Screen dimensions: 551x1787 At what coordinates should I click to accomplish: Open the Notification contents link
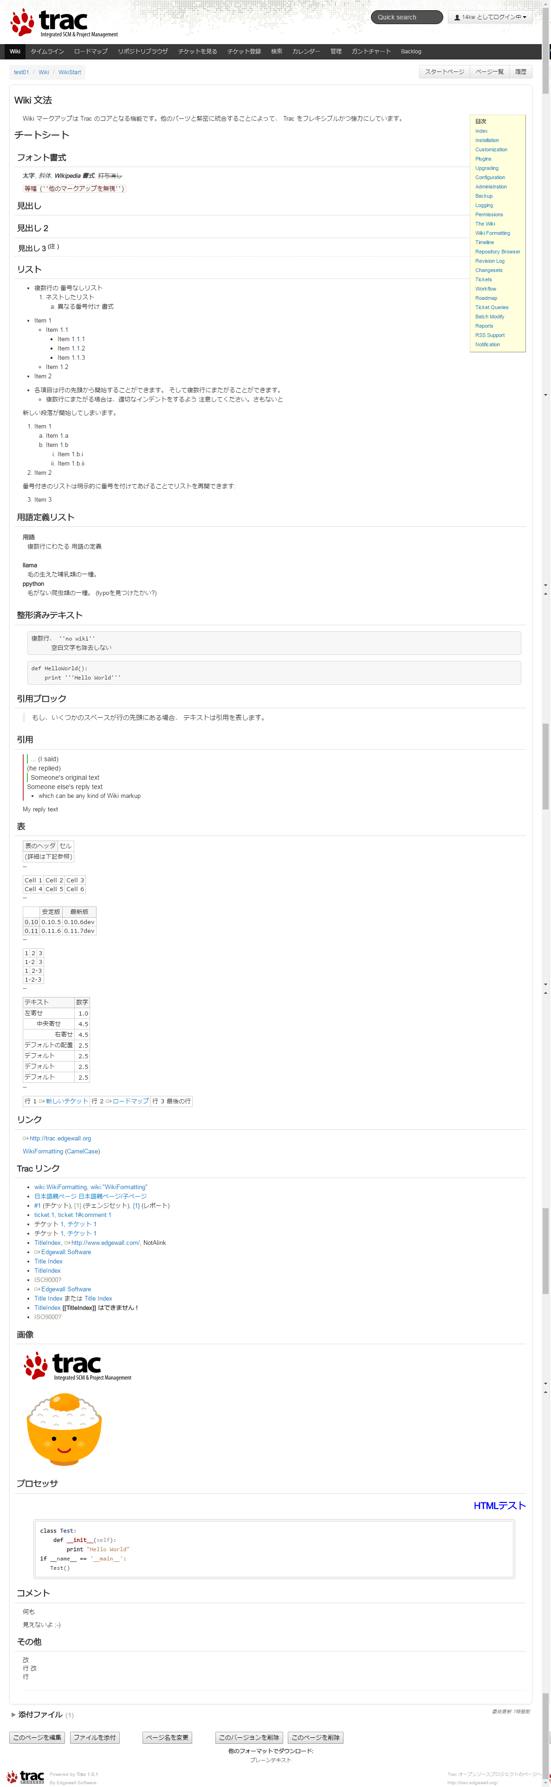487,344
